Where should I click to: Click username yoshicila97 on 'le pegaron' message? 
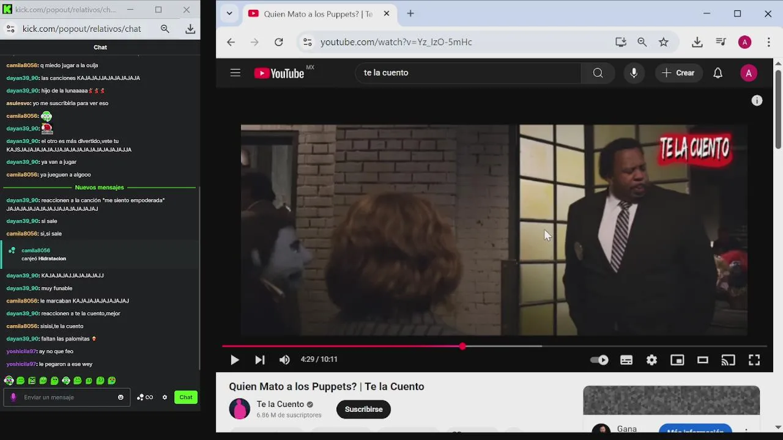click(21, 364)
